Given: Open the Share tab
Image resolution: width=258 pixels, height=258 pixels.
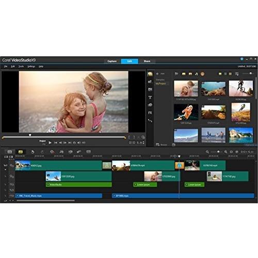Looking at the screenshot, I should [x=147, y=61].
